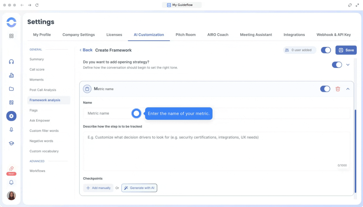
Task: Click the user profile avatar
Action: [11, 196]
